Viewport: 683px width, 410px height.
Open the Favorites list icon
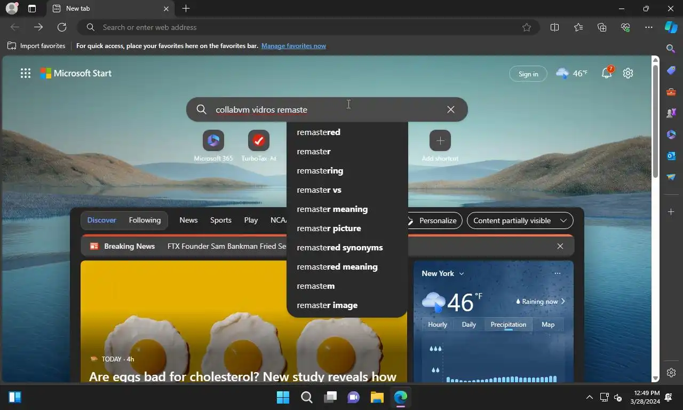point(578,27)
